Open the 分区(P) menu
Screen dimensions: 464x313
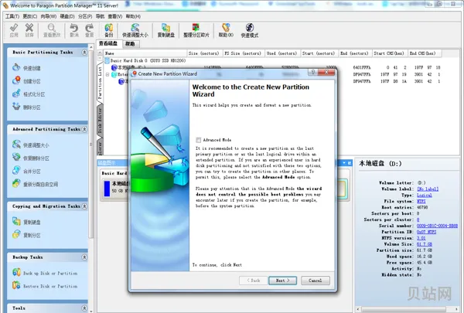pos(85,16)
